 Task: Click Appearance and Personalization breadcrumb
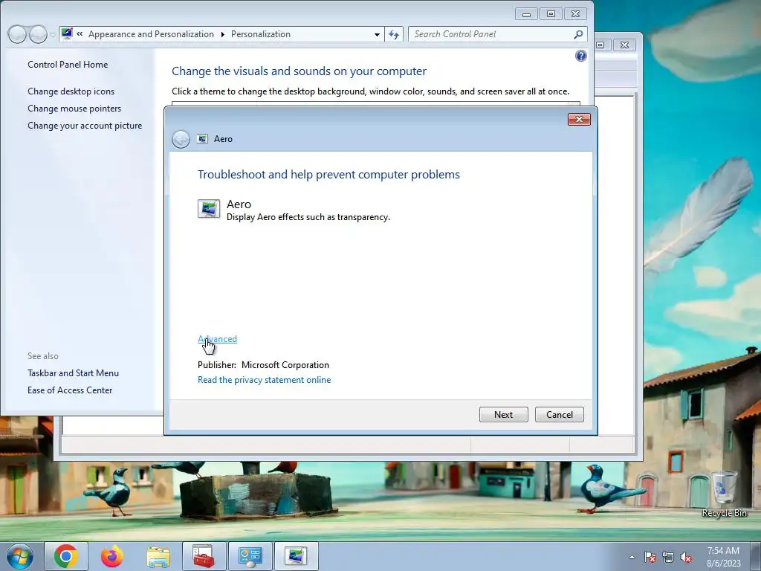(151, 34)
